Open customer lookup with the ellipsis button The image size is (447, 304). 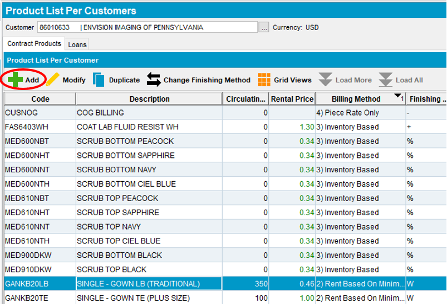[264, 27]
